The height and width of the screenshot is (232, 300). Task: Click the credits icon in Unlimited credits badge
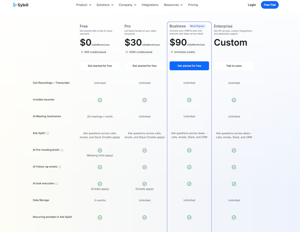click(x=172, y=52)
